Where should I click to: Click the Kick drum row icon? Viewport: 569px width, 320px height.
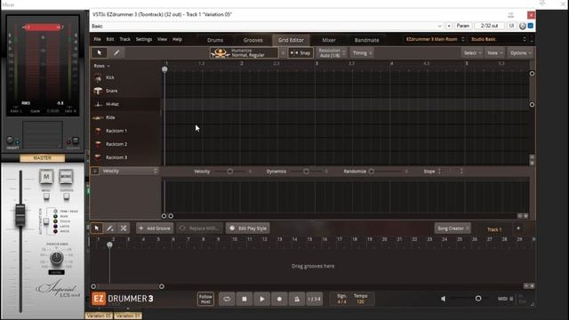click(98, 77)
